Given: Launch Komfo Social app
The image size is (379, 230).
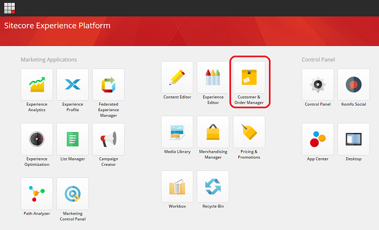Looking at the screenshot, I should pos(353,85).
